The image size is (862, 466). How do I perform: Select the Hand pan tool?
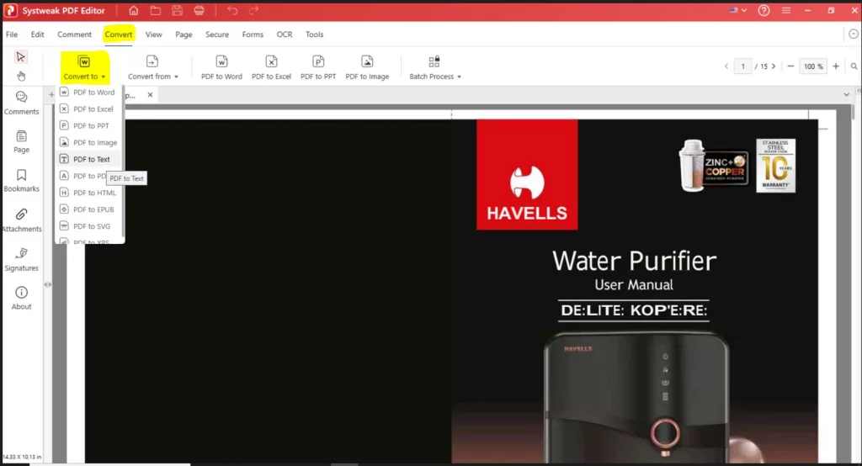(21, 76)
